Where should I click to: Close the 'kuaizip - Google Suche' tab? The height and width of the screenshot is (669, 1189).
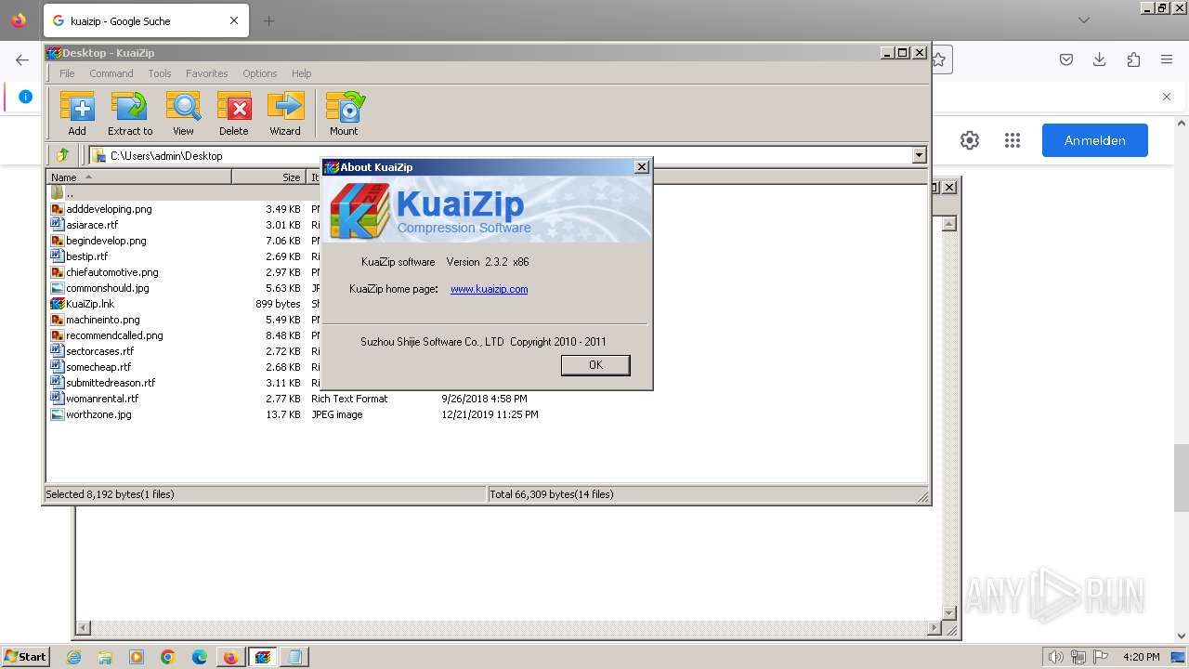(x=234, y=20)
